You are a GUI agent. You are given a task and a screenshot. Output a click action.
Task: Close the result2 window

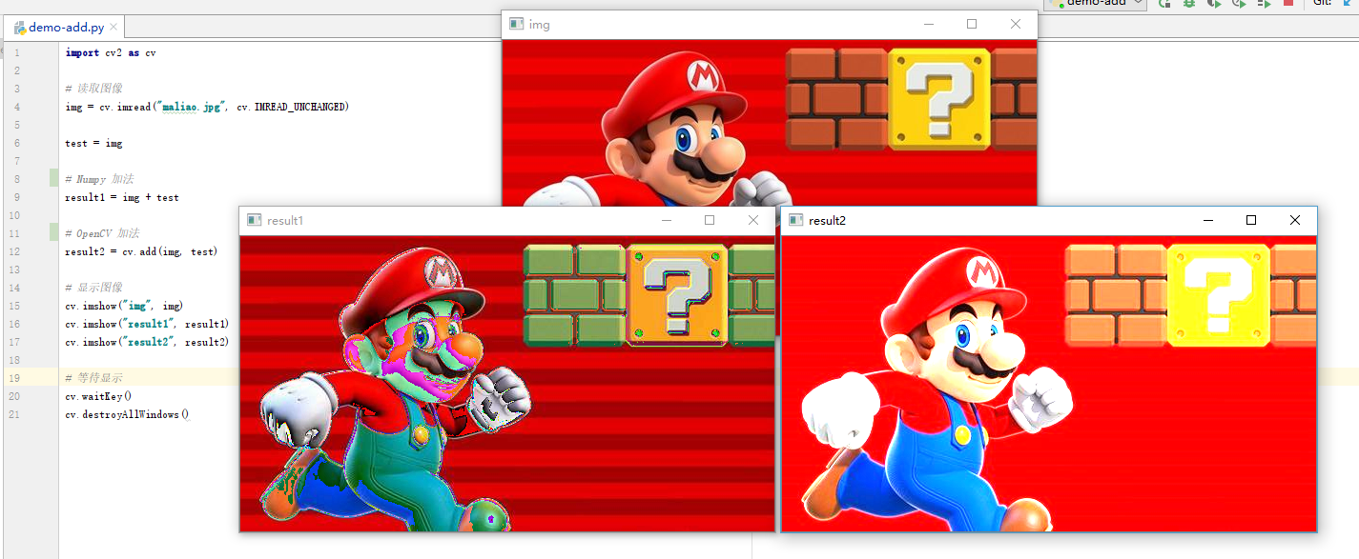coord(1295,220)
